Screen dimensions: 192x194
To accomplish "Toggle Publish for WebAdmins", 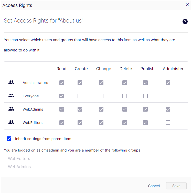I will 145,109.
